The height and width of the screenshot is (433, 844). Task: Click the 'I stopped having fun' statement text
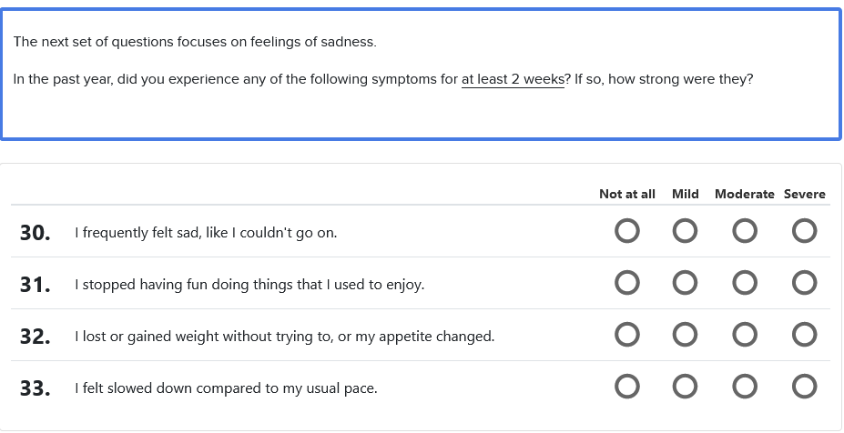pyautogui.click(x=249, y=285)
